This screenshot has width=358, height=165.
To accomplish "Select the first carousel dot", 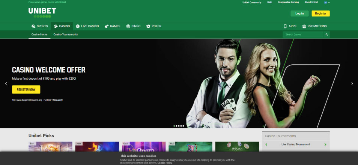I will [174, 126].
